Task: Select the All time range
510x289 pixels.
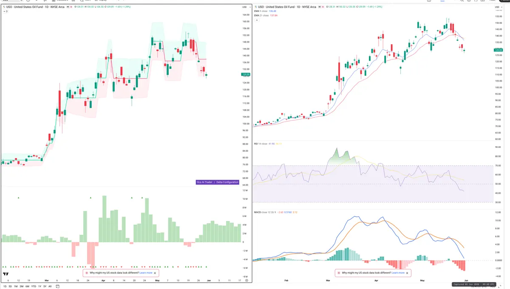Action: coord(50,286)
